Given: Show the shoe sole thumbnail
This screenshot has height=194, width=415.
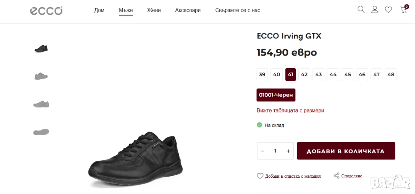Looking at the screenshot, I should click(x=41, y=131).
